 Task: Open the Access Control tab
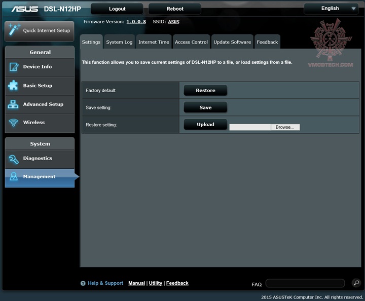point(191,42)
